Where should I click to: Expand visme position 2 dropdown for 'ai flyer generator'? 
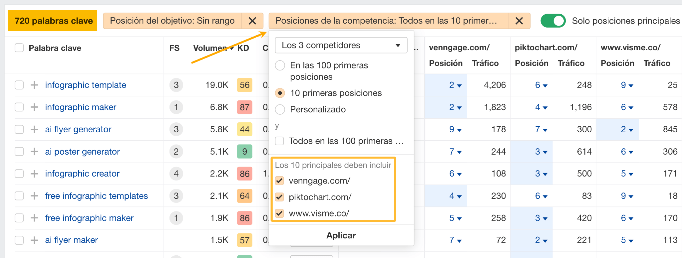pyautogui.click(x=627, y=129)
